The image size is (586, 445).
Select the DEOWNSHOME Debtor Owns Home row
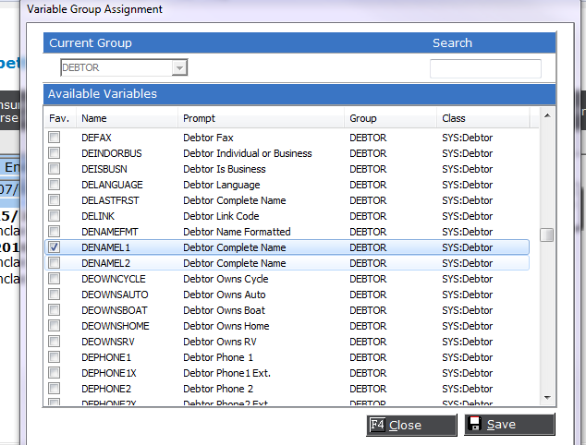point(287,326)
